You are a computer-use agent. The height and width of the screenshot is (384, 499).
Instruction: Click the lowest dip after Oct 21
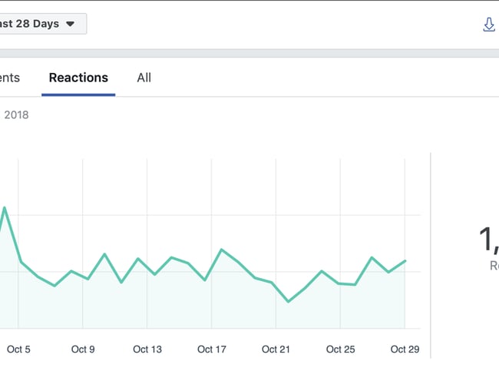tap(289, 302)
